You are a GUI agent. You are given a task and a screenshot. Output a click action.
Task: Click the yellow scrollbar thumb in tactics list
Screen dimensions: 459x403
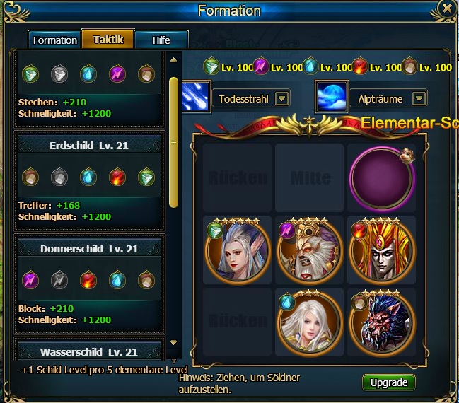pyautogui.click(x=173, y=142)
